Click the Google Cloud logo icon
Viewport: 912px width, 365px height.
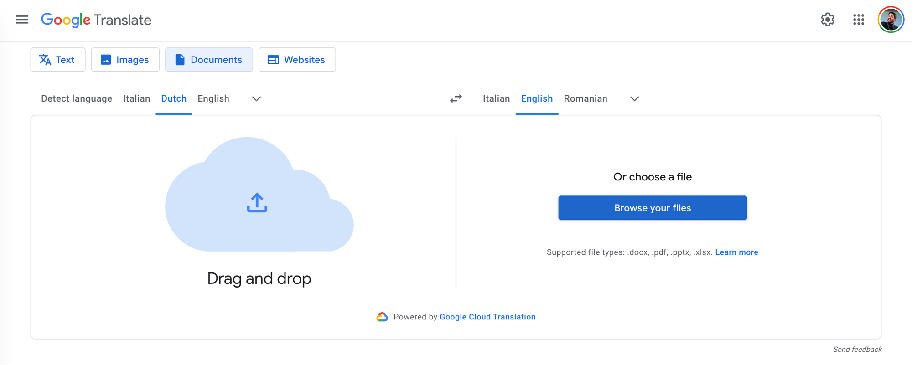tap(382, 317)
